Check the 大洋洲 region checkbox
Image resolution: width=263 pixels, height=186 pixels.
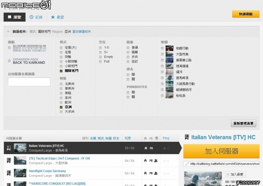tap(61, 112)
